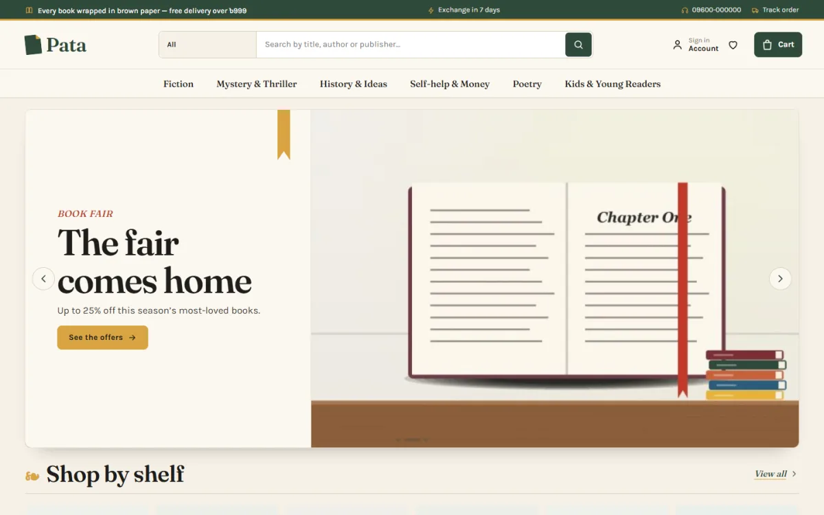
Task: Click the Pata wordmark
Action: [x=67, y=45]
